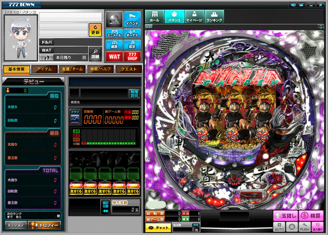Open the ボーナス sparkle button

[x=132, y=33]
